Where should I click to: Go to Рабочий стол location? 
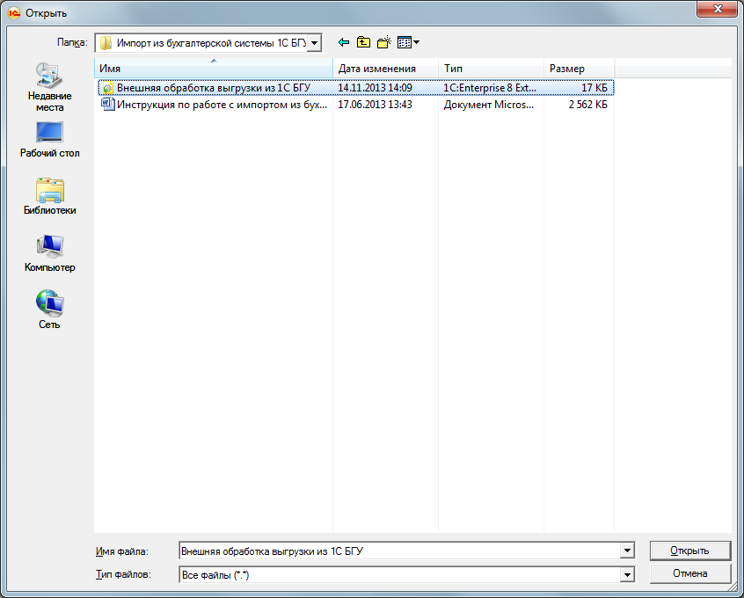(x=49, y=140)
